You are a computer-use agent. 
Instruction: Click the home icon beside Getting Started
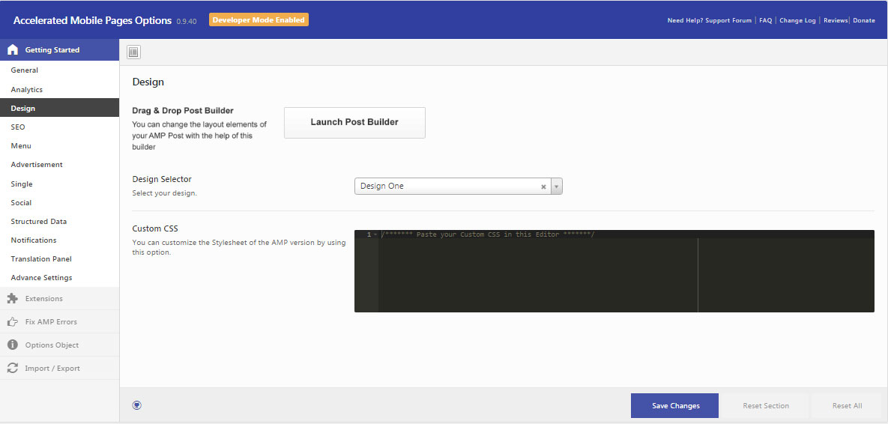coord(13,49)
